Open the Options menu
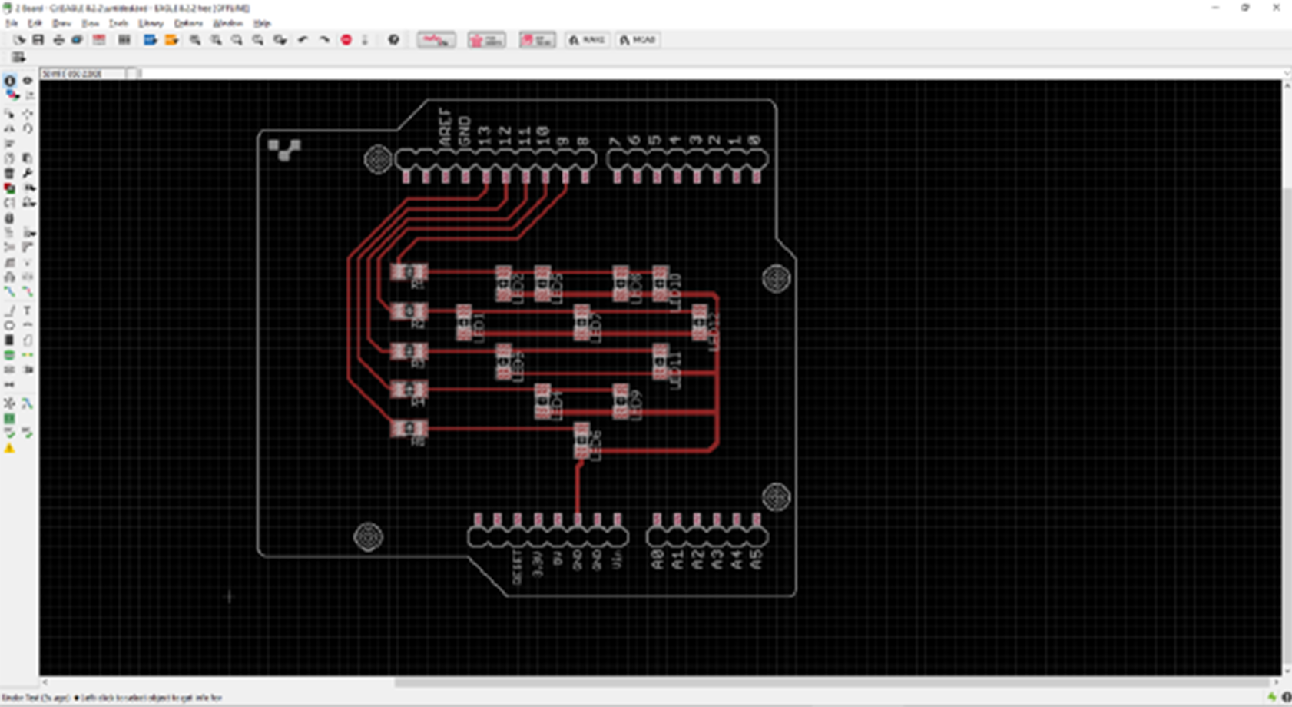 coord(189,23)
